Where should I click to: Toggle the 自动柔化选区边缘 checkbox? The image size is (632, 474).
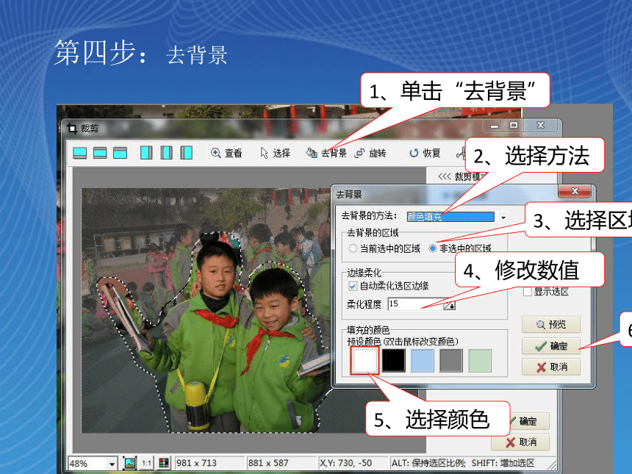[x=353, y=286]
